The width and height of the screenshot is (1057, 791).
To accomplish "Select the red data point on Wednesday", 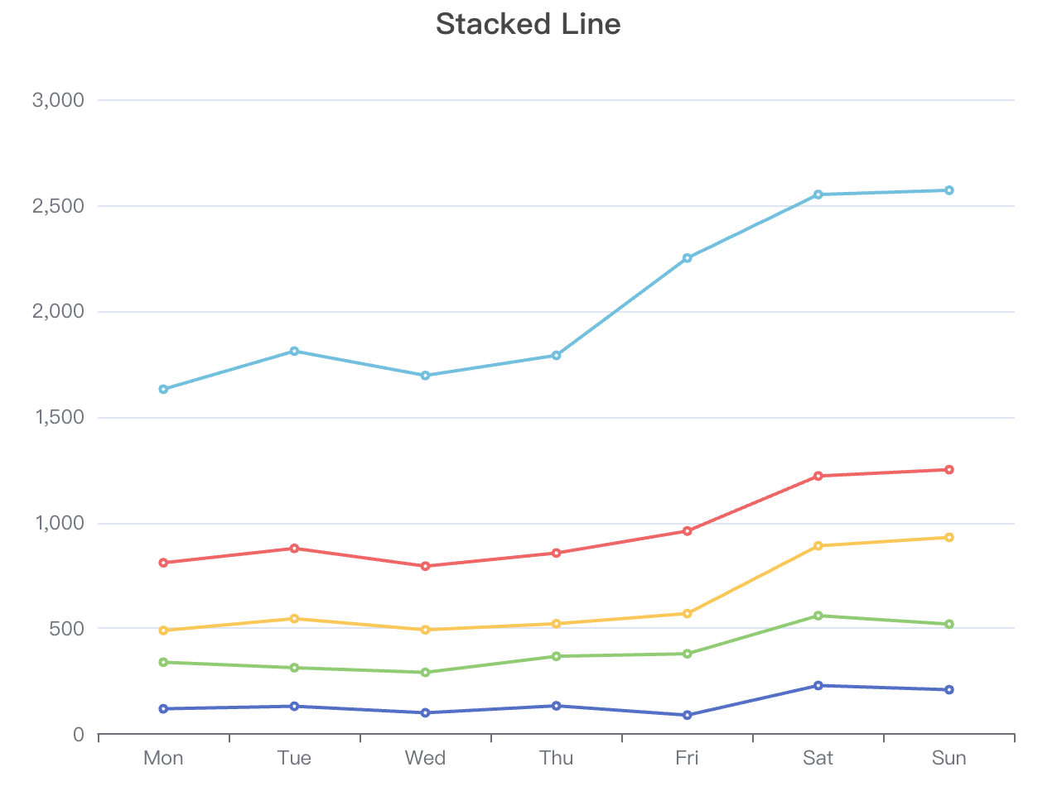I will (x=425, y=566).
